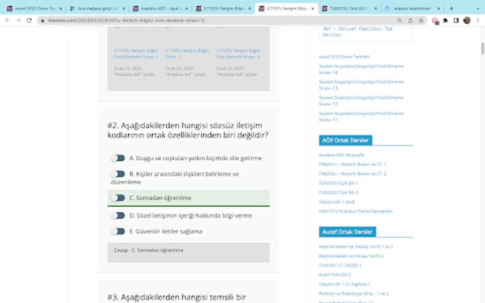Toggle option D Sözel iletişimin içeriği
Screen dimensions: 485x303
click(118, 215)
